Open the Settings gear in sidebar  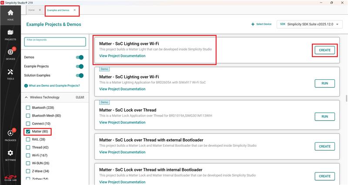[x=10, y=155]
